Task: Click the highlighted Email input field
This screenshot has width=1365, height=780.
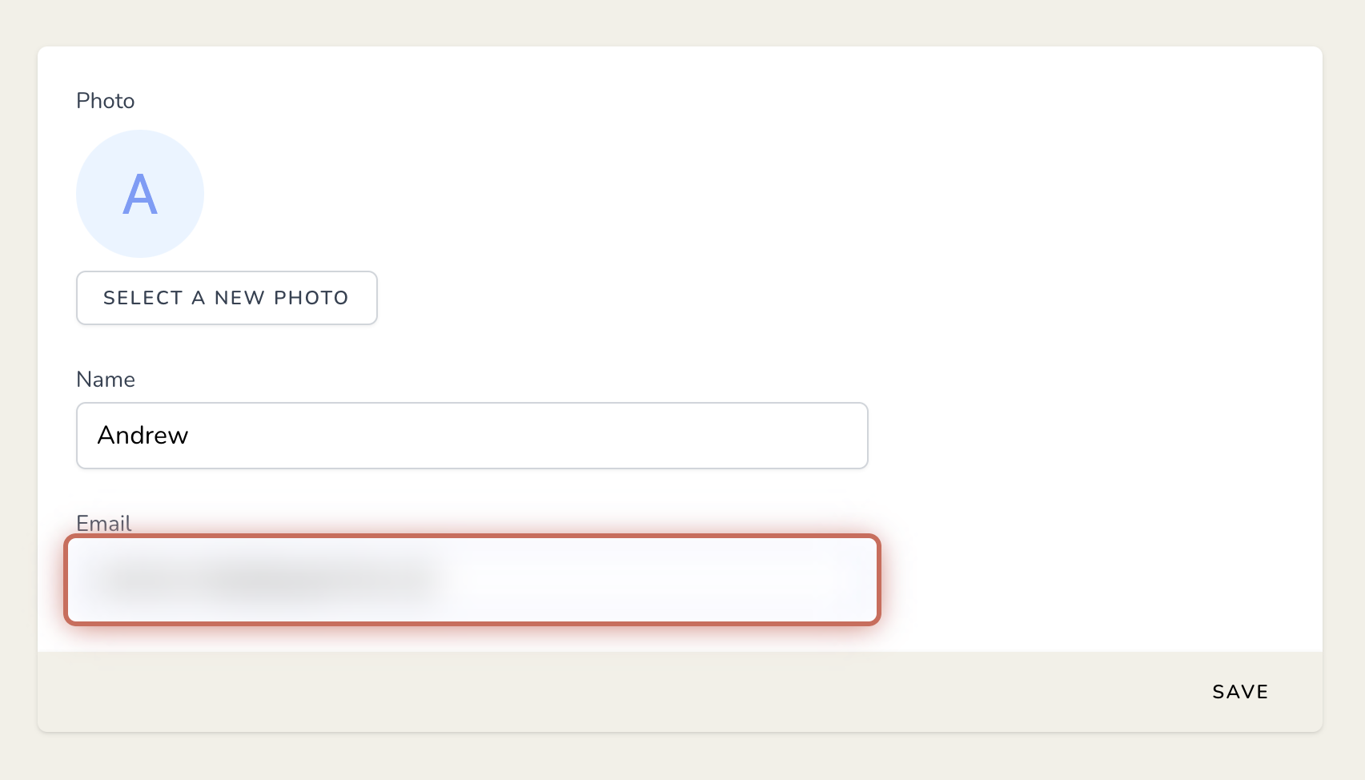Action: 472,580
